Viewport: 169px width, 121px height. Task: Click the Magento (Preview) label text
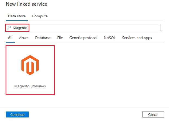[x=30, y=86]
